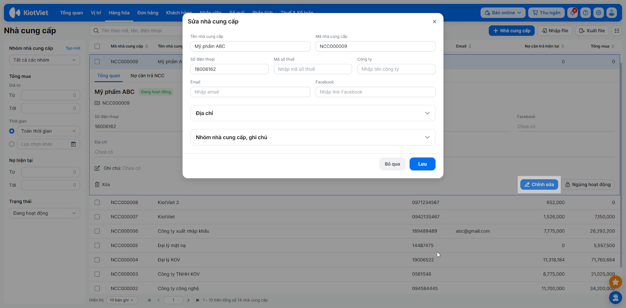This screenshot has height=308, width=626.
Task: Edit the Ghi chú note icon
Action: tap(97, 168)
